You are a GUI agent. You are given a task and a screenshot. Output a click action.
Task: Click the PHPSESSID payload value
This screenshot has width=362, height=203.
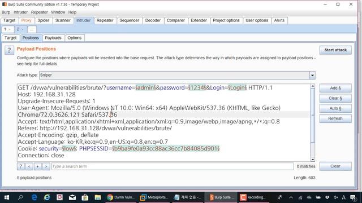click(166, 149)
